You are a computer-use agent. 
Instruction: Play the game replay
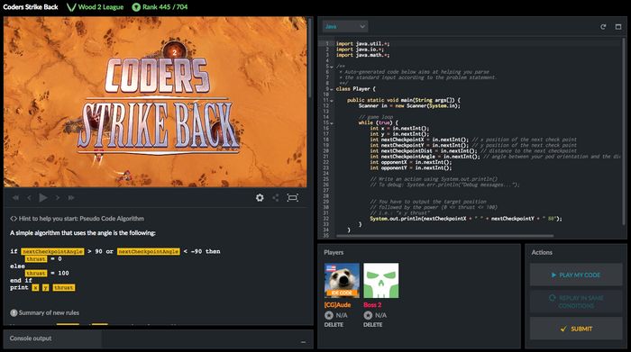coord(43,198)
